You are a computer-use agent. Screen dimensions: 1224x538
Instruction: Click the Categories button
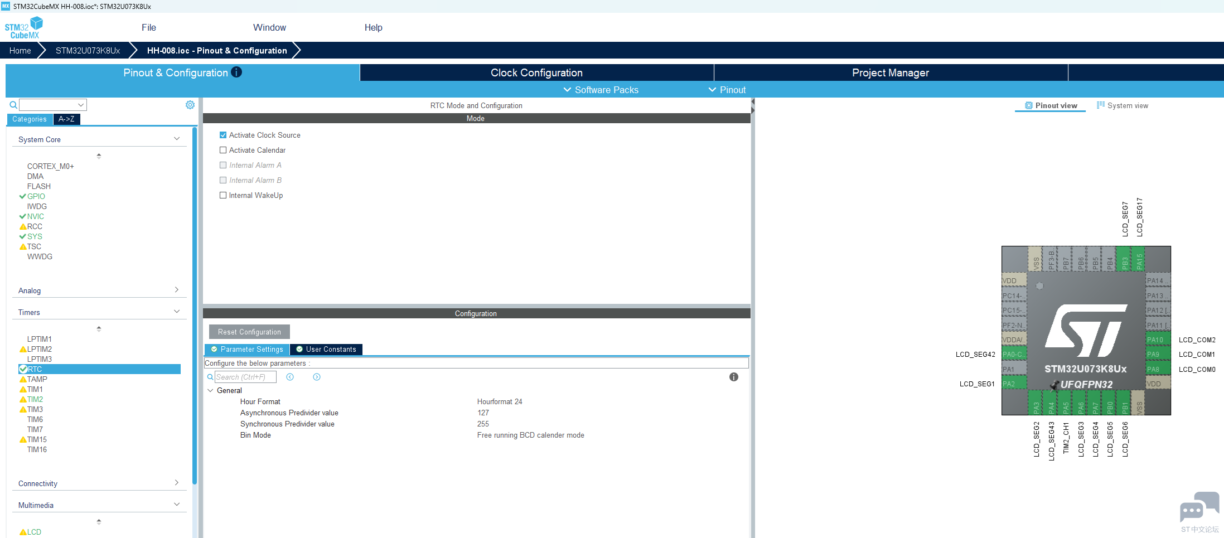pos(30,119)
